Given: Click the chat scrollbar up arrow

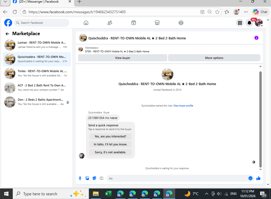Looking at the screenshot, I should click(260, 66).
